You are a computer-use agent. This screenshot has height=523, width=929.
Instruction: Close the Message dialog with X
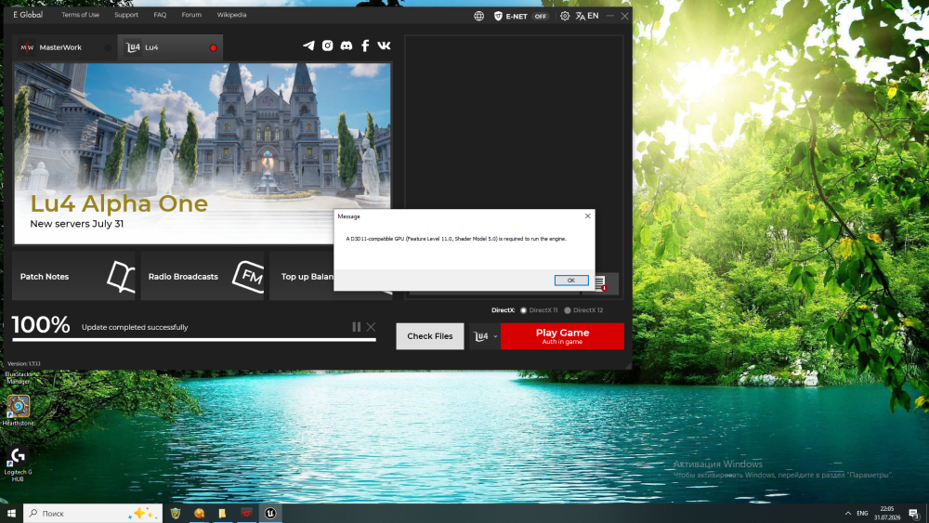point(588,216)
